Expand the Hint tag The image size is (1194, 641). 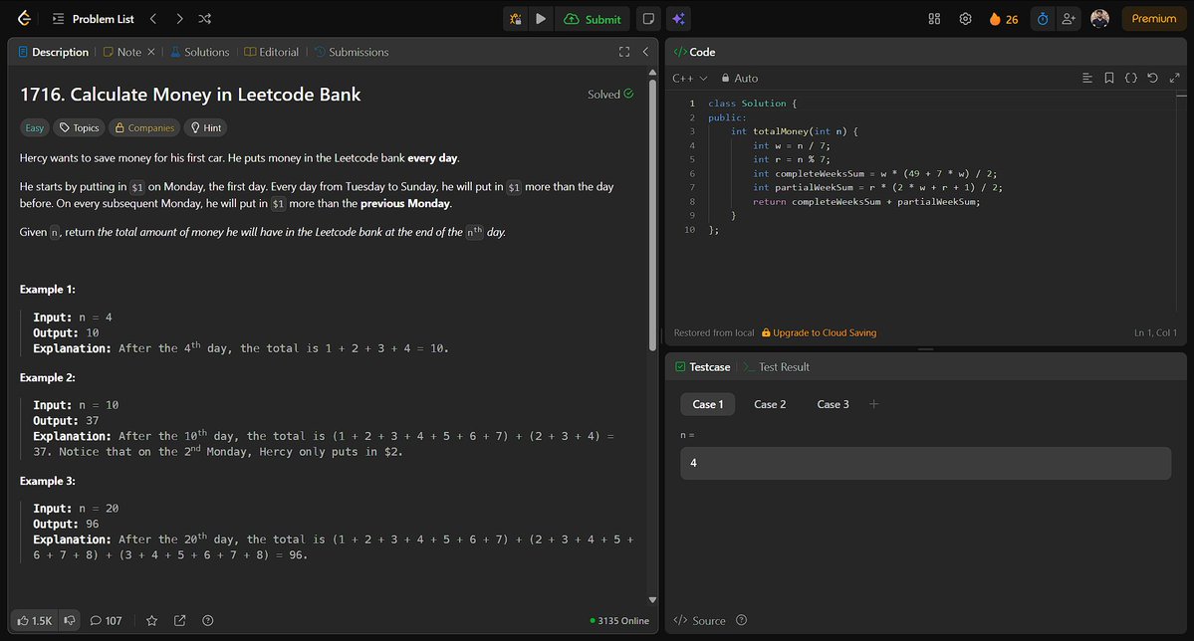[x=205, y=127]
